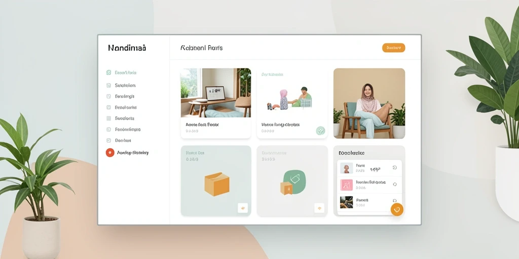Viewport: 519px width, 259px height.
Task: Toggle the circle icon on dark thumbnail row
Action: coord(394,201)
